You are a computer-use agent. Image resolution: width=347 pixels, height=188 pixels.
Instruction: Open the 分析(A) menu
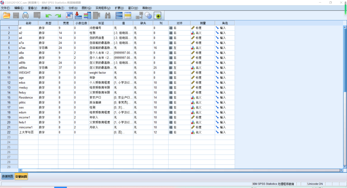click(73, 8)
